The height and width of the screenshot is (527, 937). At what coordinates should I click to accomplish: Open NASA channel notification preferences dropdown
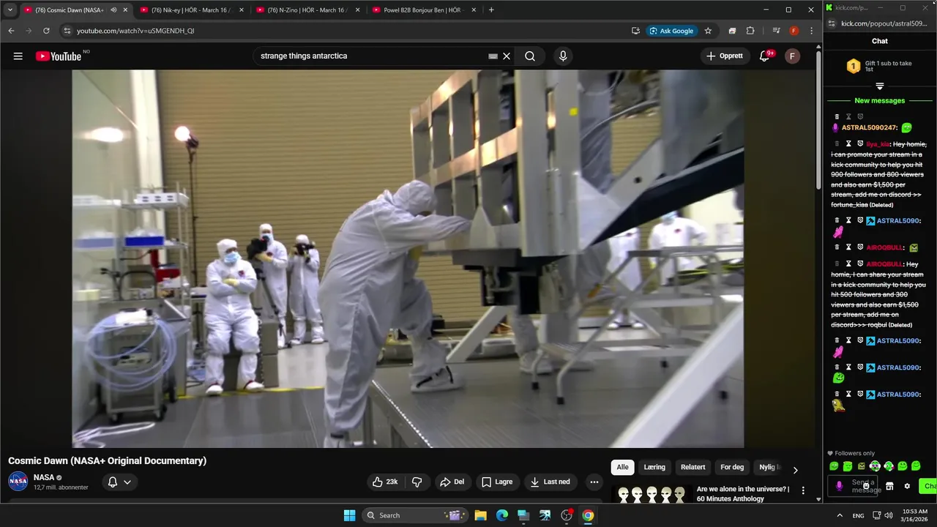pos(119,482)
